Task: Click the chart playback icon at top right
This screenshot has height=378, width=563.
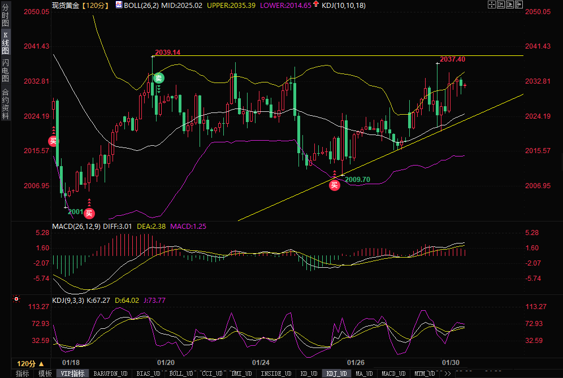Action: [510, 5]
